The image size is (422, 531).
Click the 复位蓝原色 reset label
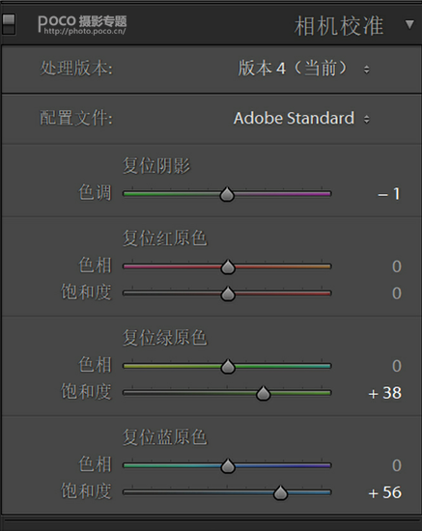pyautogui.click(x=164, y=436)
